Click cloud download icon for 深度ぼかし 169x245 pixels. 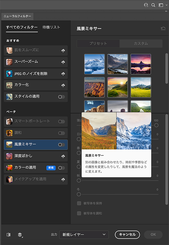point(63,156)
